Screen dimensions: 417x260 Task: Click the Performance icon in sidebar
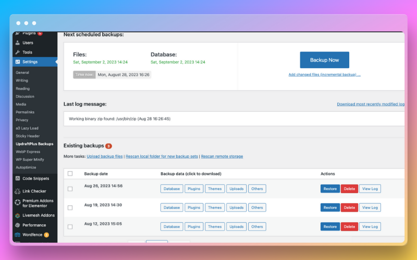click(x=18, y=225)
